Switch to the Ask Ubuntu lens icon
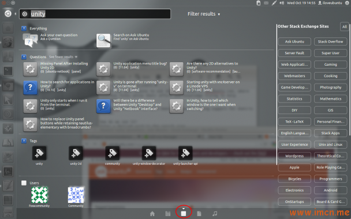Screen dimensions: 351x219 tap(184, 214)
